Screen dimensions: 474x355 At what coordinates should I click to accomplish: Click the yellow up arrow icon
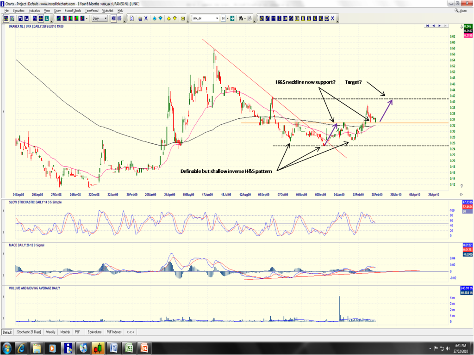coord(168,18)
